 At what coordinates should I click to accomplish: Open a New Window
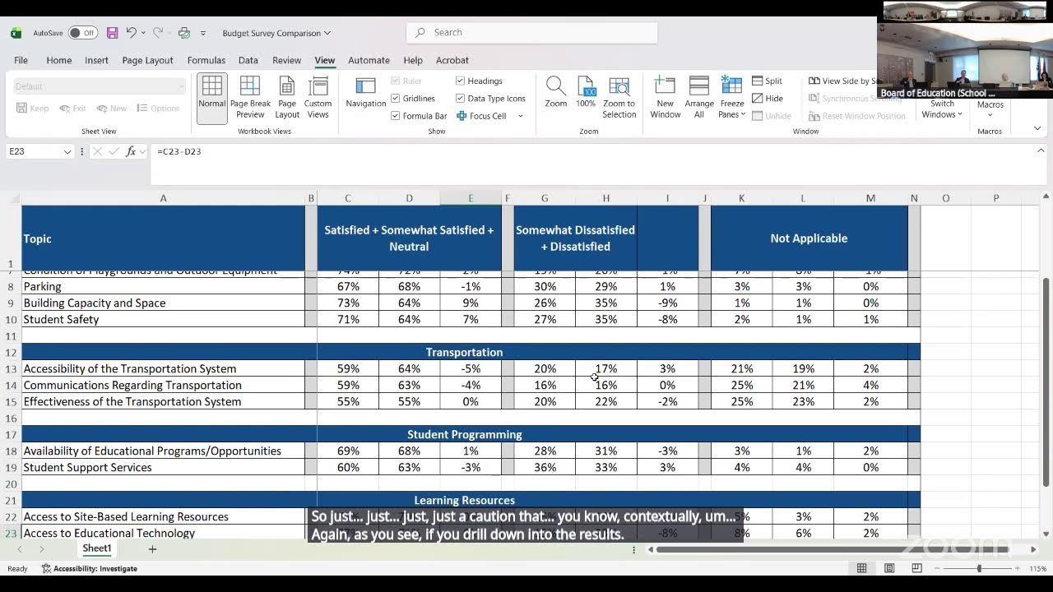[666, 98]
